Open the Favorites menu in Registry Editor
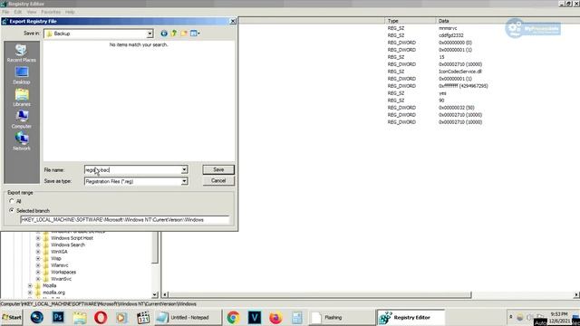This screenshot has height=326, width=580. click(x=51, y=12)
